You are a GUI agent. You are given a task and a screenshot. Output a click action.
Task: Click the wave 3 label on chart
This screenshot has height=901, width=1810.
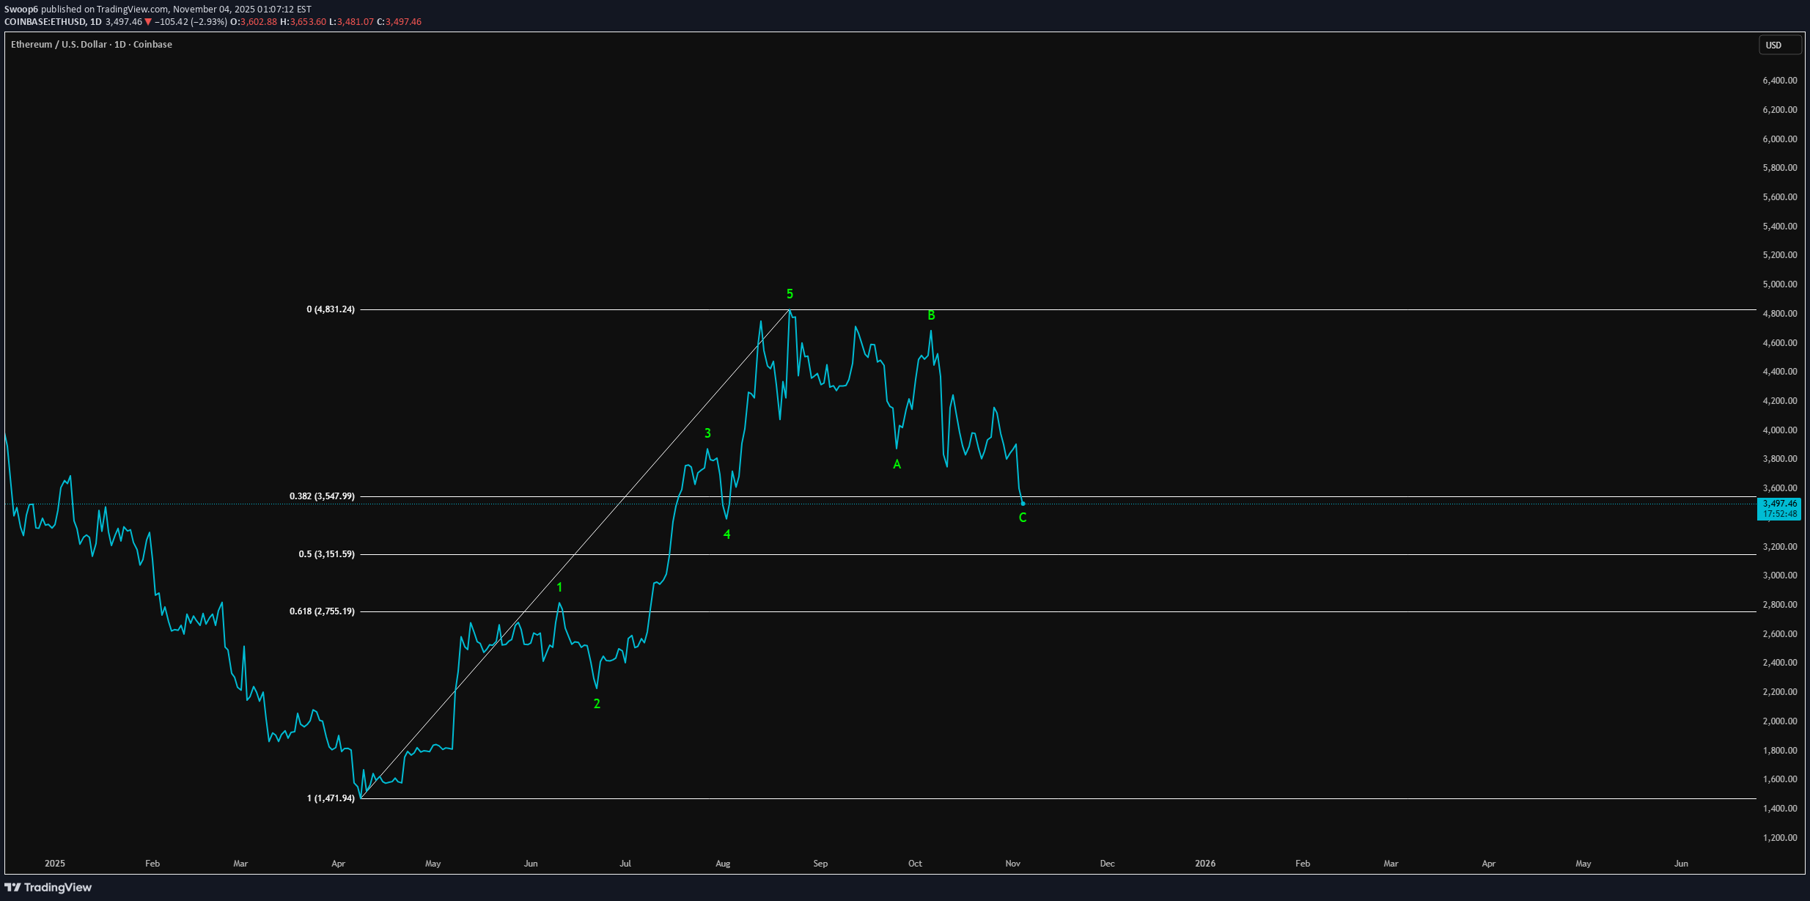pos(707,433)
